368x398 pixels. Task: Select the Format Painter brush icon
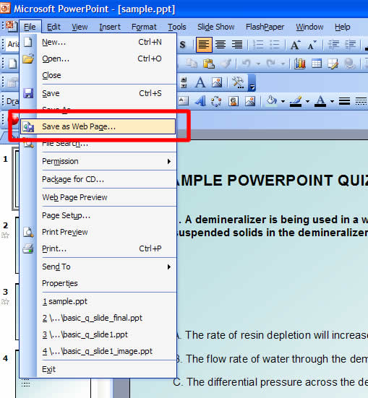pyautogui.click(x=226, y=64)
